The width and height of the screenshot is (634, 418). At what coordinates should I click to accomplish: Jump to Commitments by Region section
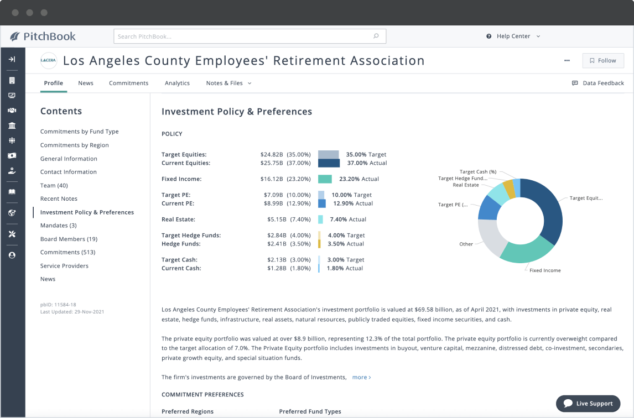tap(74, 145)
